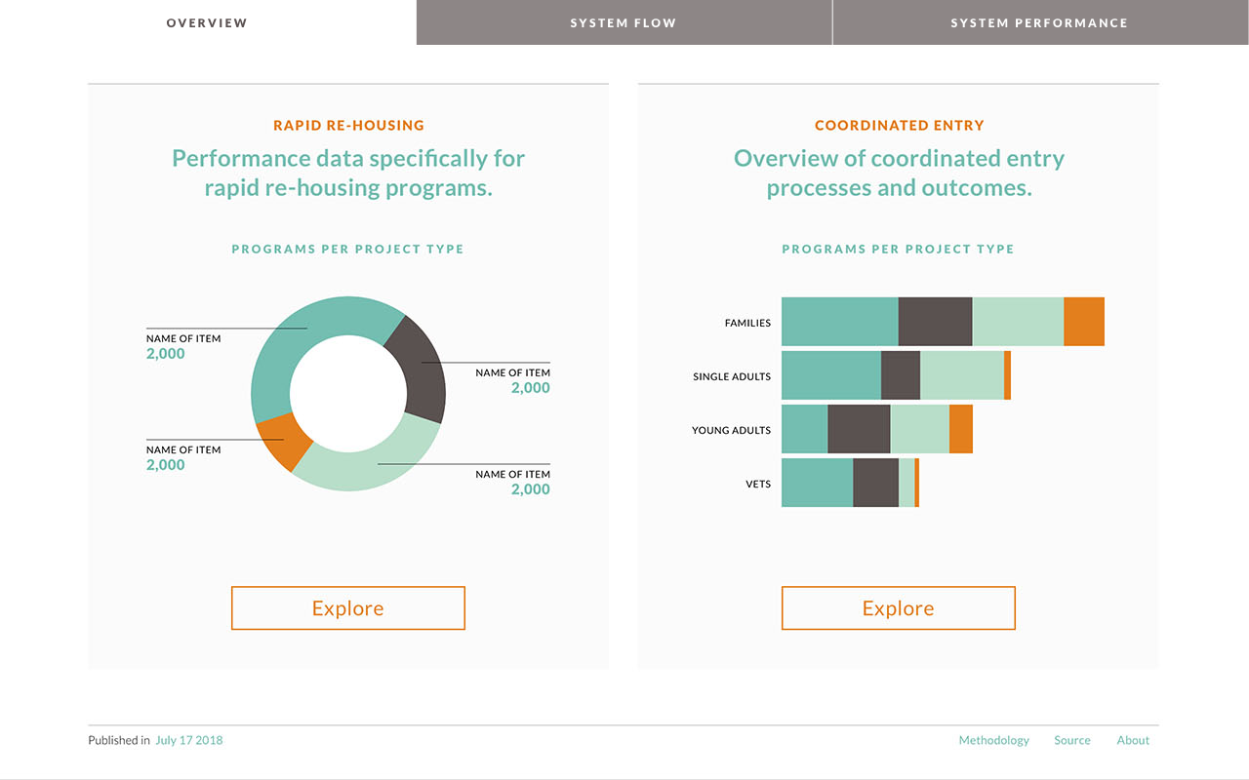Click the Rapid Re-Housing heading
The height and width of the screenshot is (780, 1249).
click(347, 125)
